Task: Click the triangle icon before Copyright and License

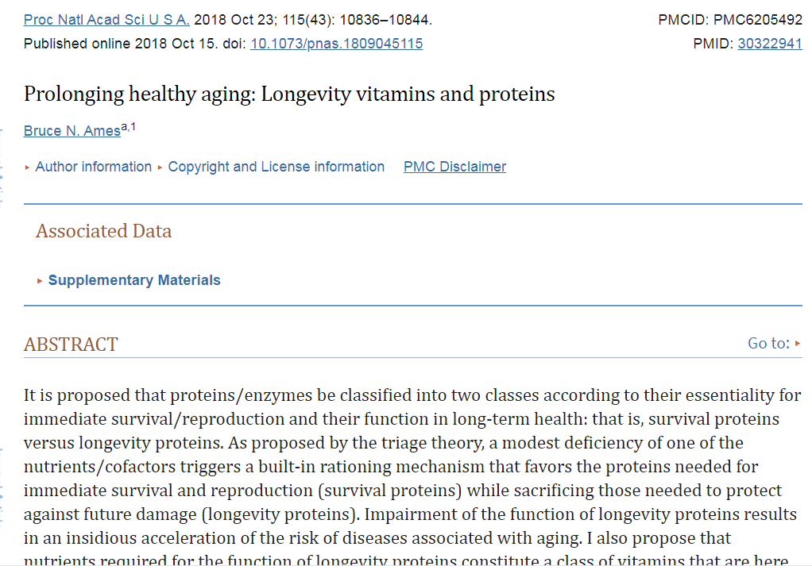Action: (160, 167)
